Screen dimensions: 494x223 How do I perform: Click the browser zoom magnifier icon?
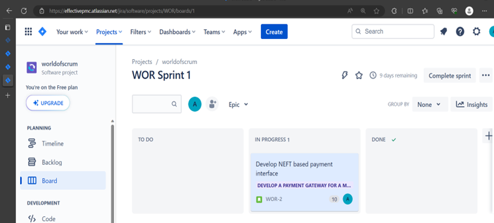pyautogui.click(x=363, y=11)
